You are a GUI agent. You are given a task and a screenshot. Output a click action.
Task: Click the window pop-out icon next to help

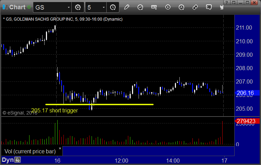[234, 2]
